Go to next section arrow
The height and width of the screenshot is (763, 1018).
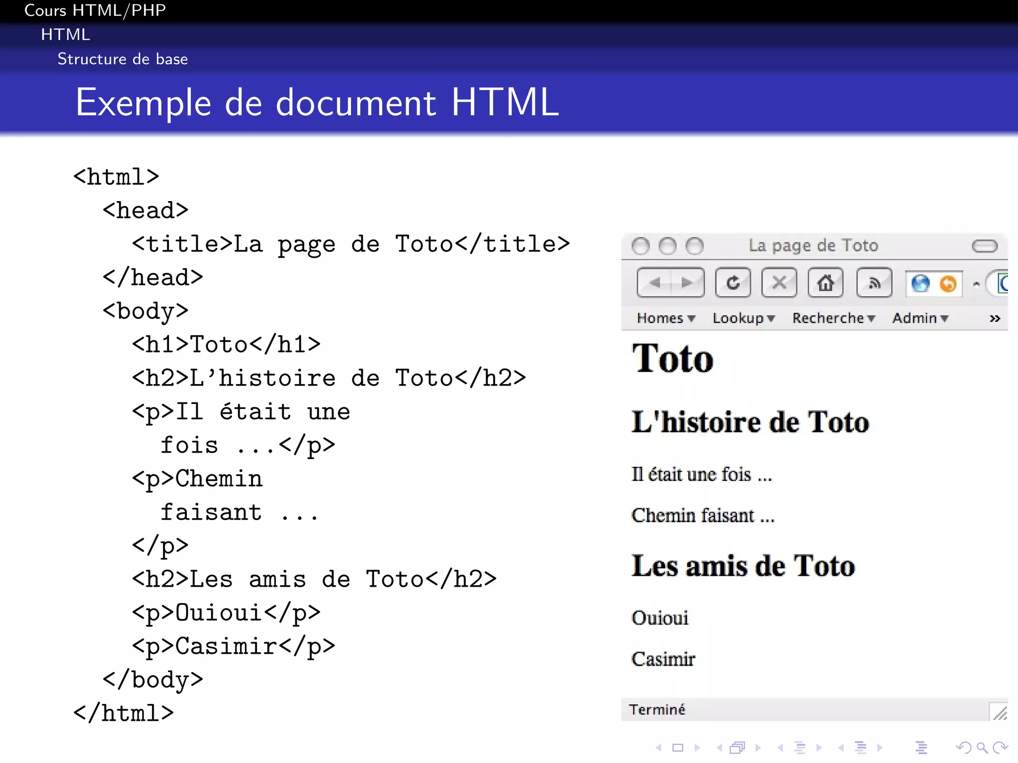pyautogui.click(x=880, y=748)
